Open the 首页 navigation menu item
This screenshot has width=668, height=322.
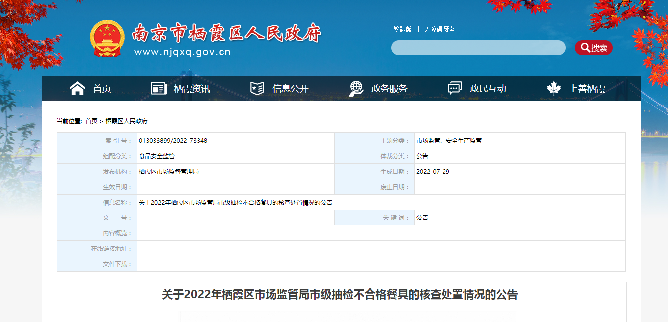pyautogui.click(x=102, y=89)
